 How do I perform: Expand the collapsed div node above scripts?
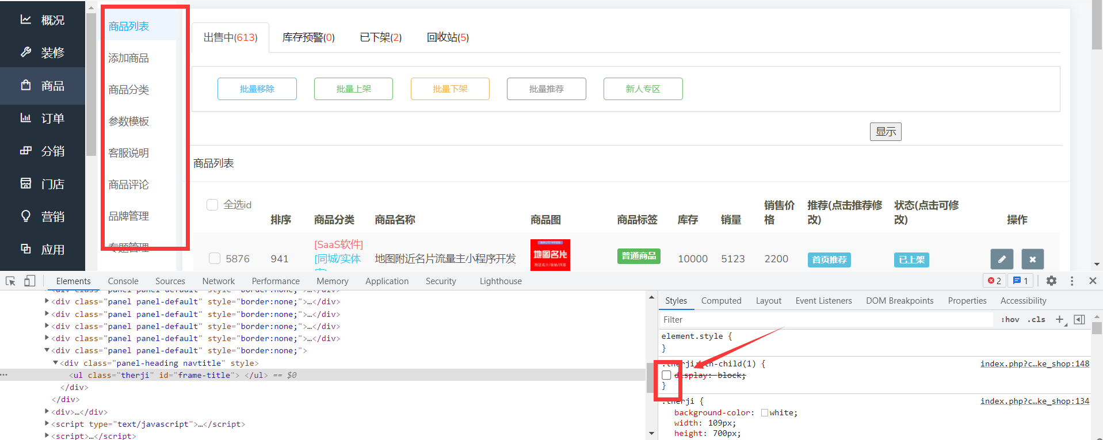[47, 412]
